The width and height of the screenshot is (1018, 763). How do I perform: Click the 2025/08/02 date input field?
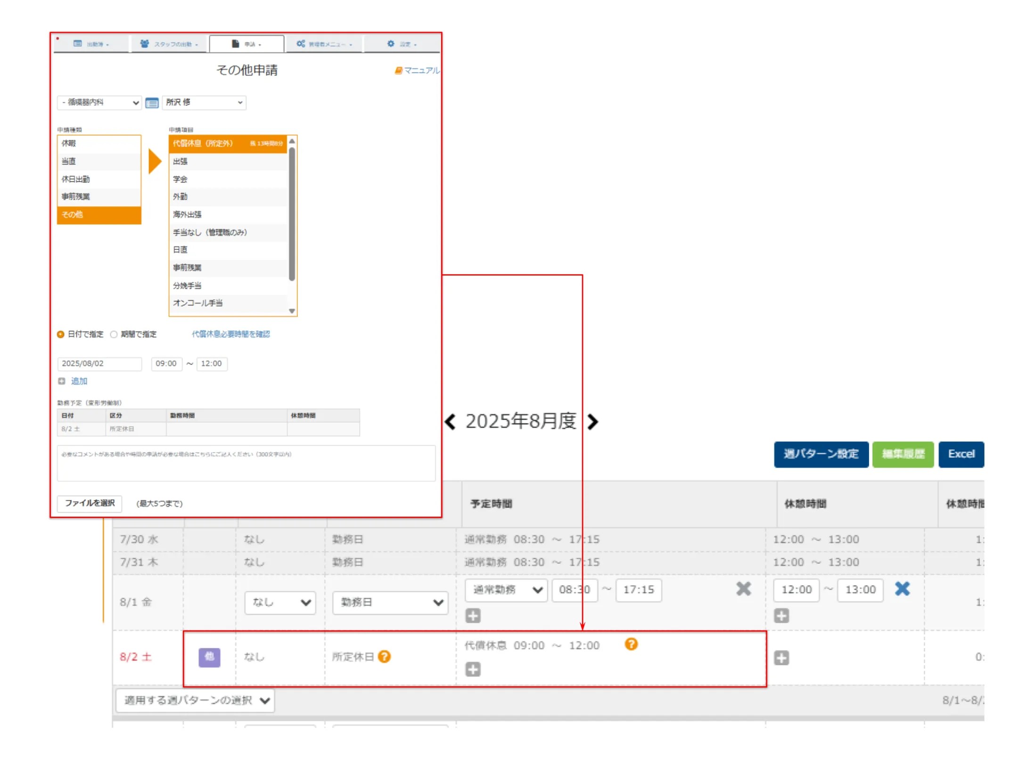coord(99,364)
